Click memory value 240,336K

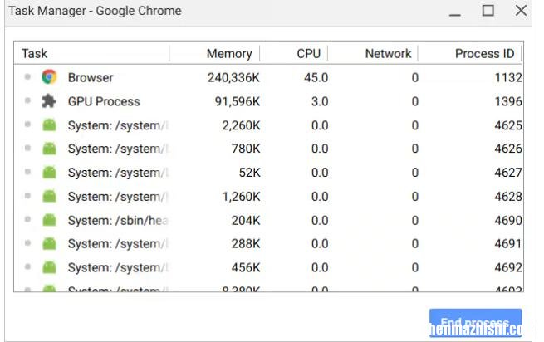233,78
